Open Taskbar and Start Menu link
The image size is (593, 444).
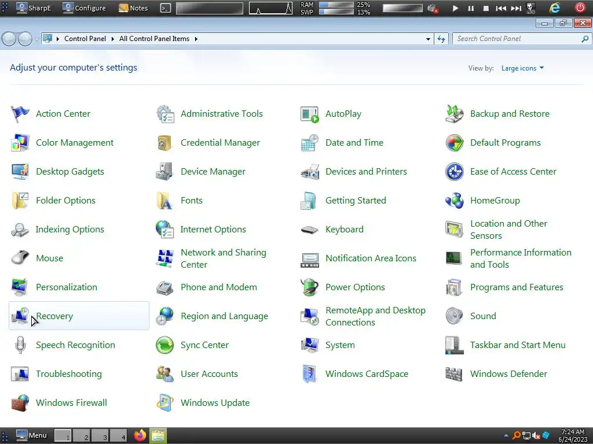coord(518,345)
